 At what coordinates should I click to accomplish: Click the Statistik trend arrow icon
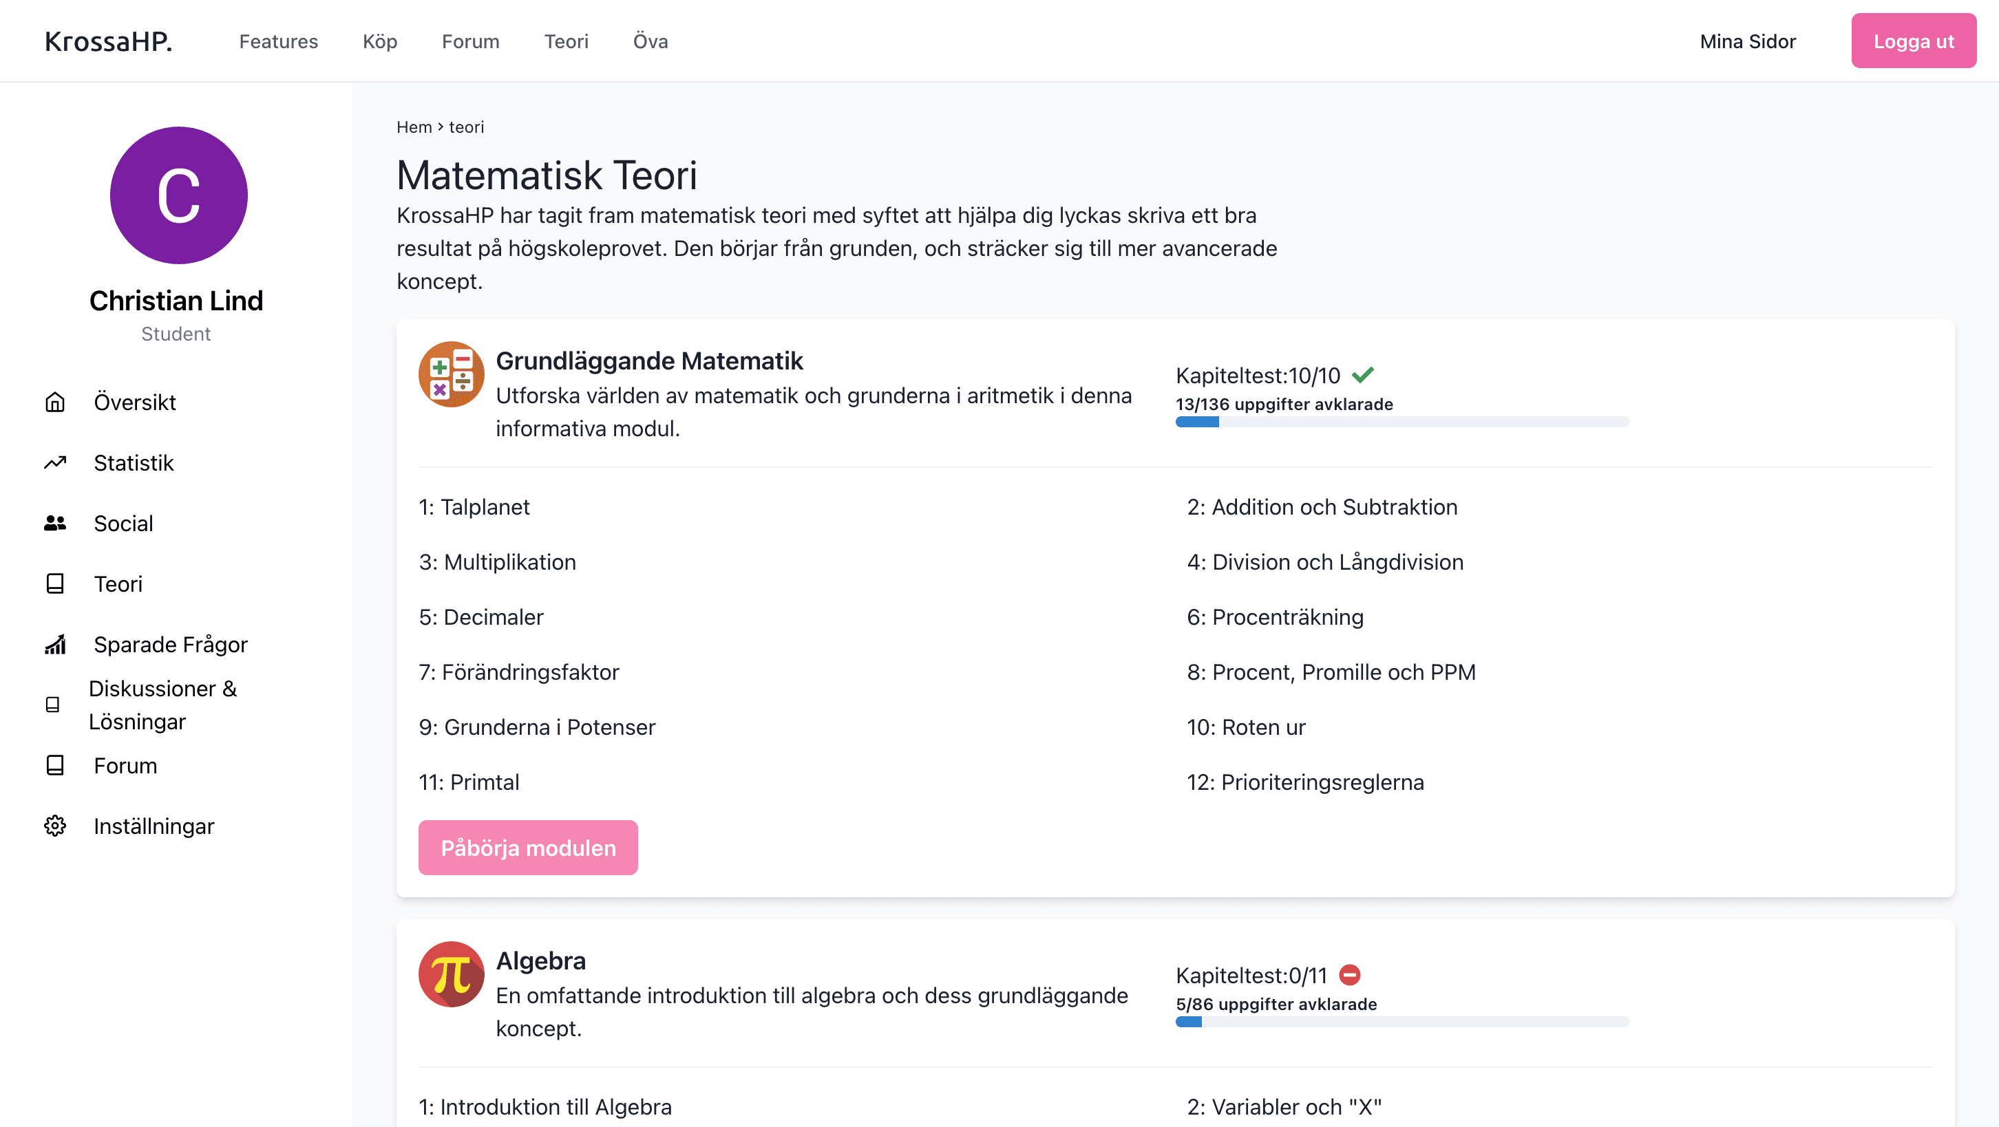pyautogui.click(x=55, y=463)
